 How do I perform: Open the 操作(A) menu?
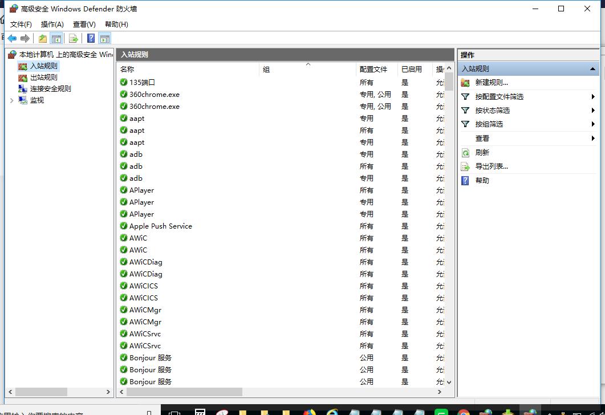52,24
